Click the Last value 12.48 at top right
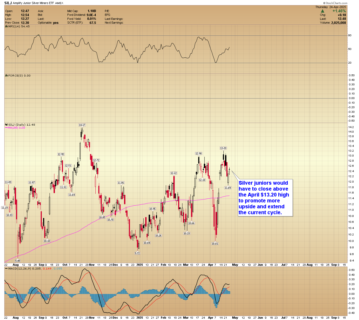 342,19
